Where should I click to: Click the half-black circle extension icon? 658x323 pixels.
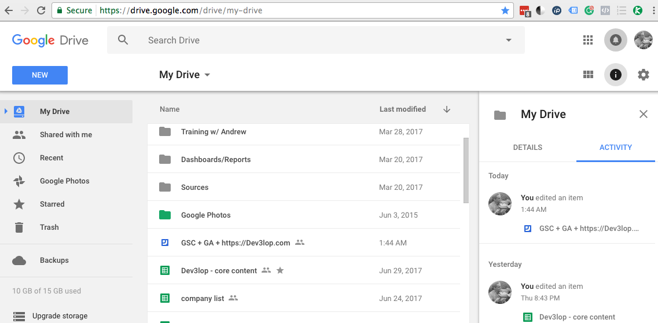pos(540,10)
